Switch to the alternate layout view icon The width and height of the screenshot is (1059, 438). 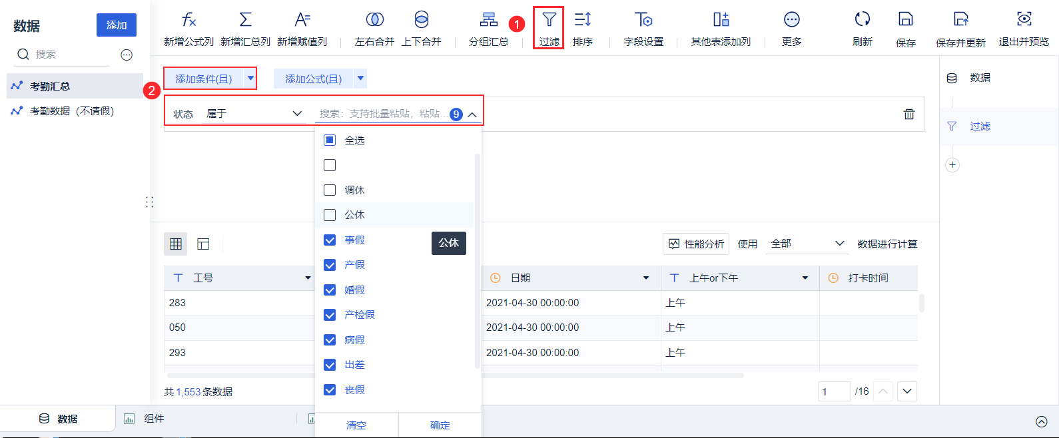pos(203,244)
